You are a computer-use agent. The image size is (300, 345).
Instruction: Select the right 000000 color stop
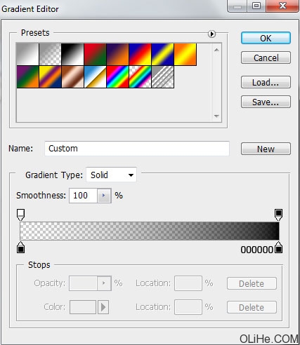(278, 248)
